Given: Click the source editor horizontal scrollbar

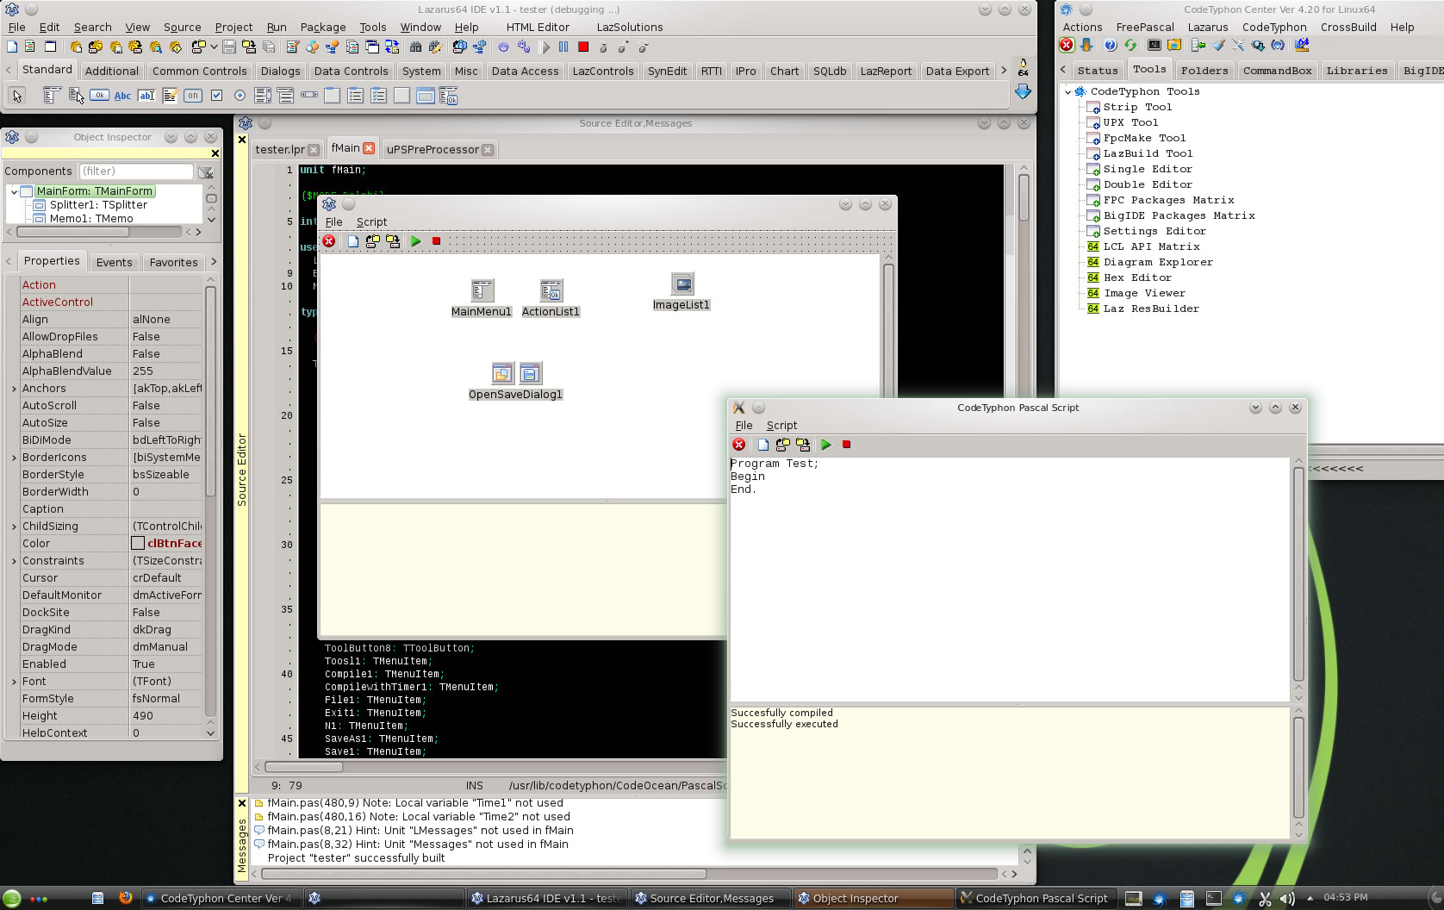Looking at the screenshot, I should (489, 766).
